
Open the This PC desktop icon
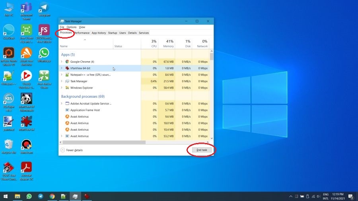(9, 8)
